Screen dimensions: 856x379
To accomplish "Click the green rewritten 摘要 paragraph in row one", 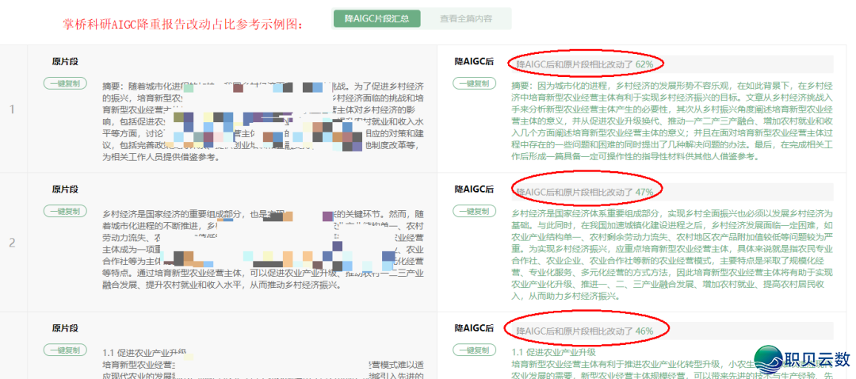I will pos(672,121).
